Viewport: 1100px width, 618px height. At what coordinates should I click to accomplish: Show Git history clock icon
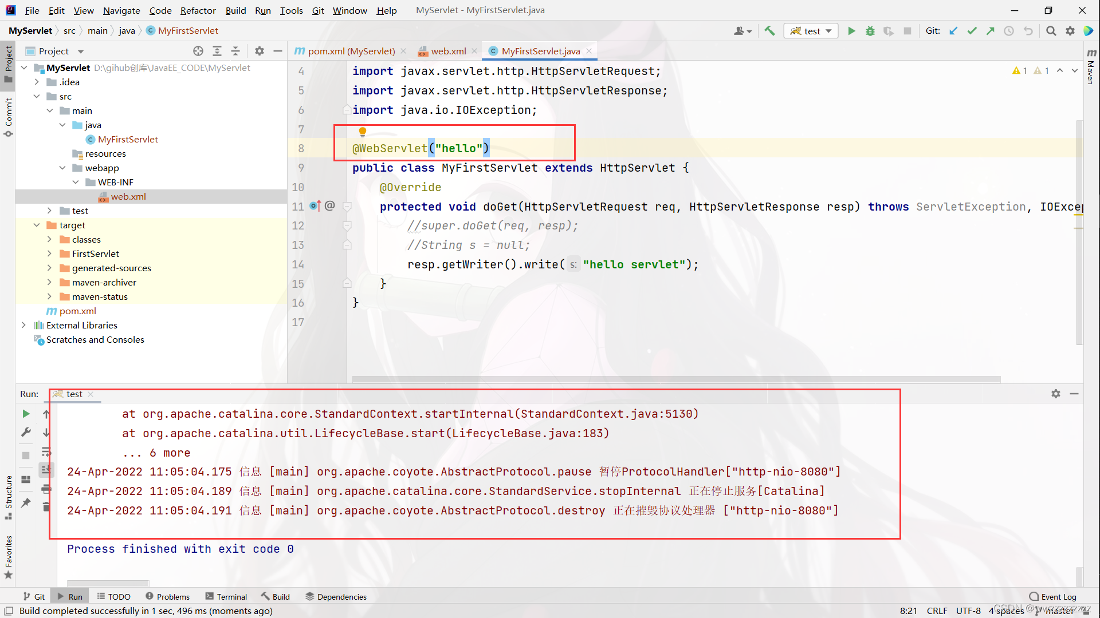[1009, 31]
